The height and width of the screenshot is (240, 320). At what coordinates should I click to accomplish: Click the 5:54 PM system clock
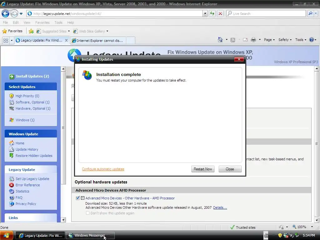tap(308, 236)
